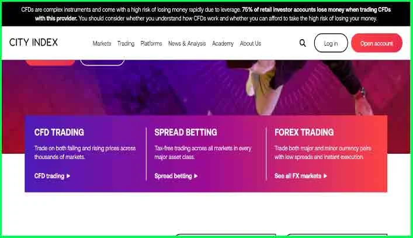This screenshot has width=413, height=238.
Task: Open the About Us menu
Action: pyautogui.click(x=251, y=43)
